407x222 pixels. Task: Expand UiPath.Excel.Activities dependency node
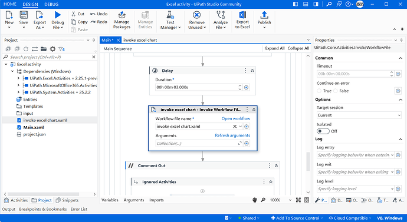point(18,78)
